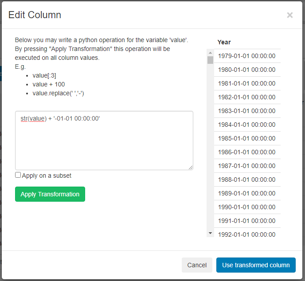Image resolution: width=305 pixels, height=281 pixels.
Task: Click the 1992-01-01 00:00:00 row
Action: click(246, 234)
